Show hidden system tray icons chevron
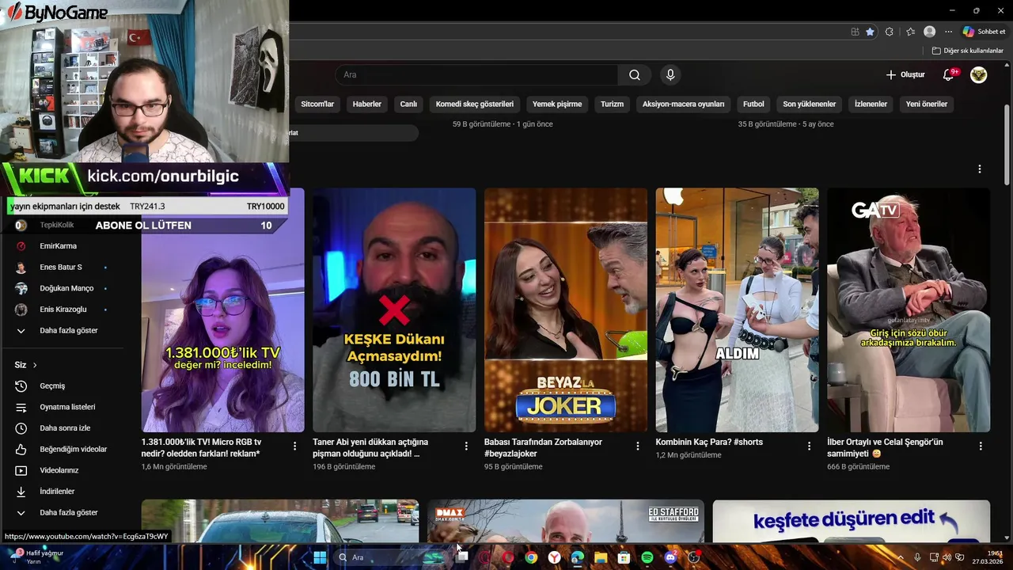1013x570 pixels. click(x=900, y=557)
